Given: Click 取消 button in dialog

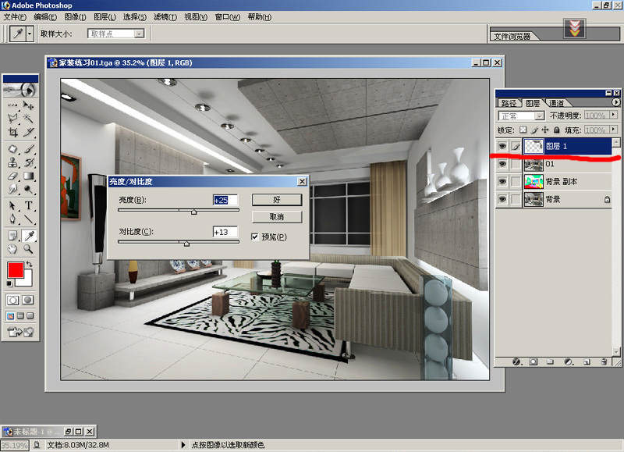Looking at the screenshot, I should (x=277, y=217).
